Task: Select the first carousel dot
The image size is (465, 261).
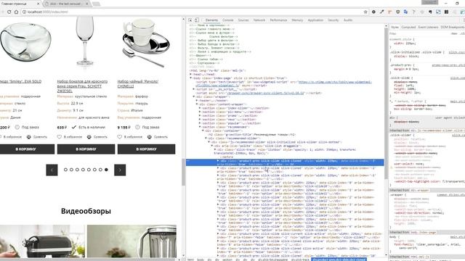Action: click(x=65, y=170)
